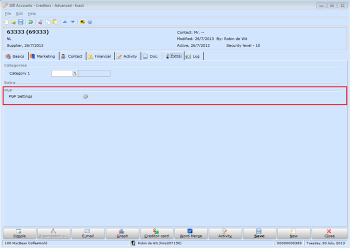The height and width of the screenshot is (248, 350).
Task: Click the Graph button
Action: point(122,234)
